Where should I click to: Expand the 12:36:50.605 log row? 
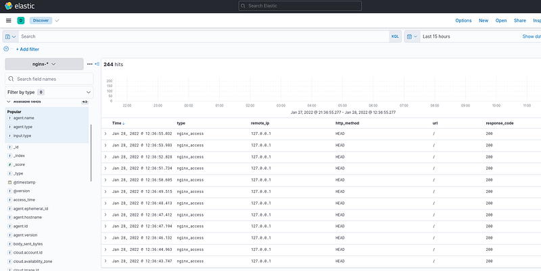coord(105,180)
